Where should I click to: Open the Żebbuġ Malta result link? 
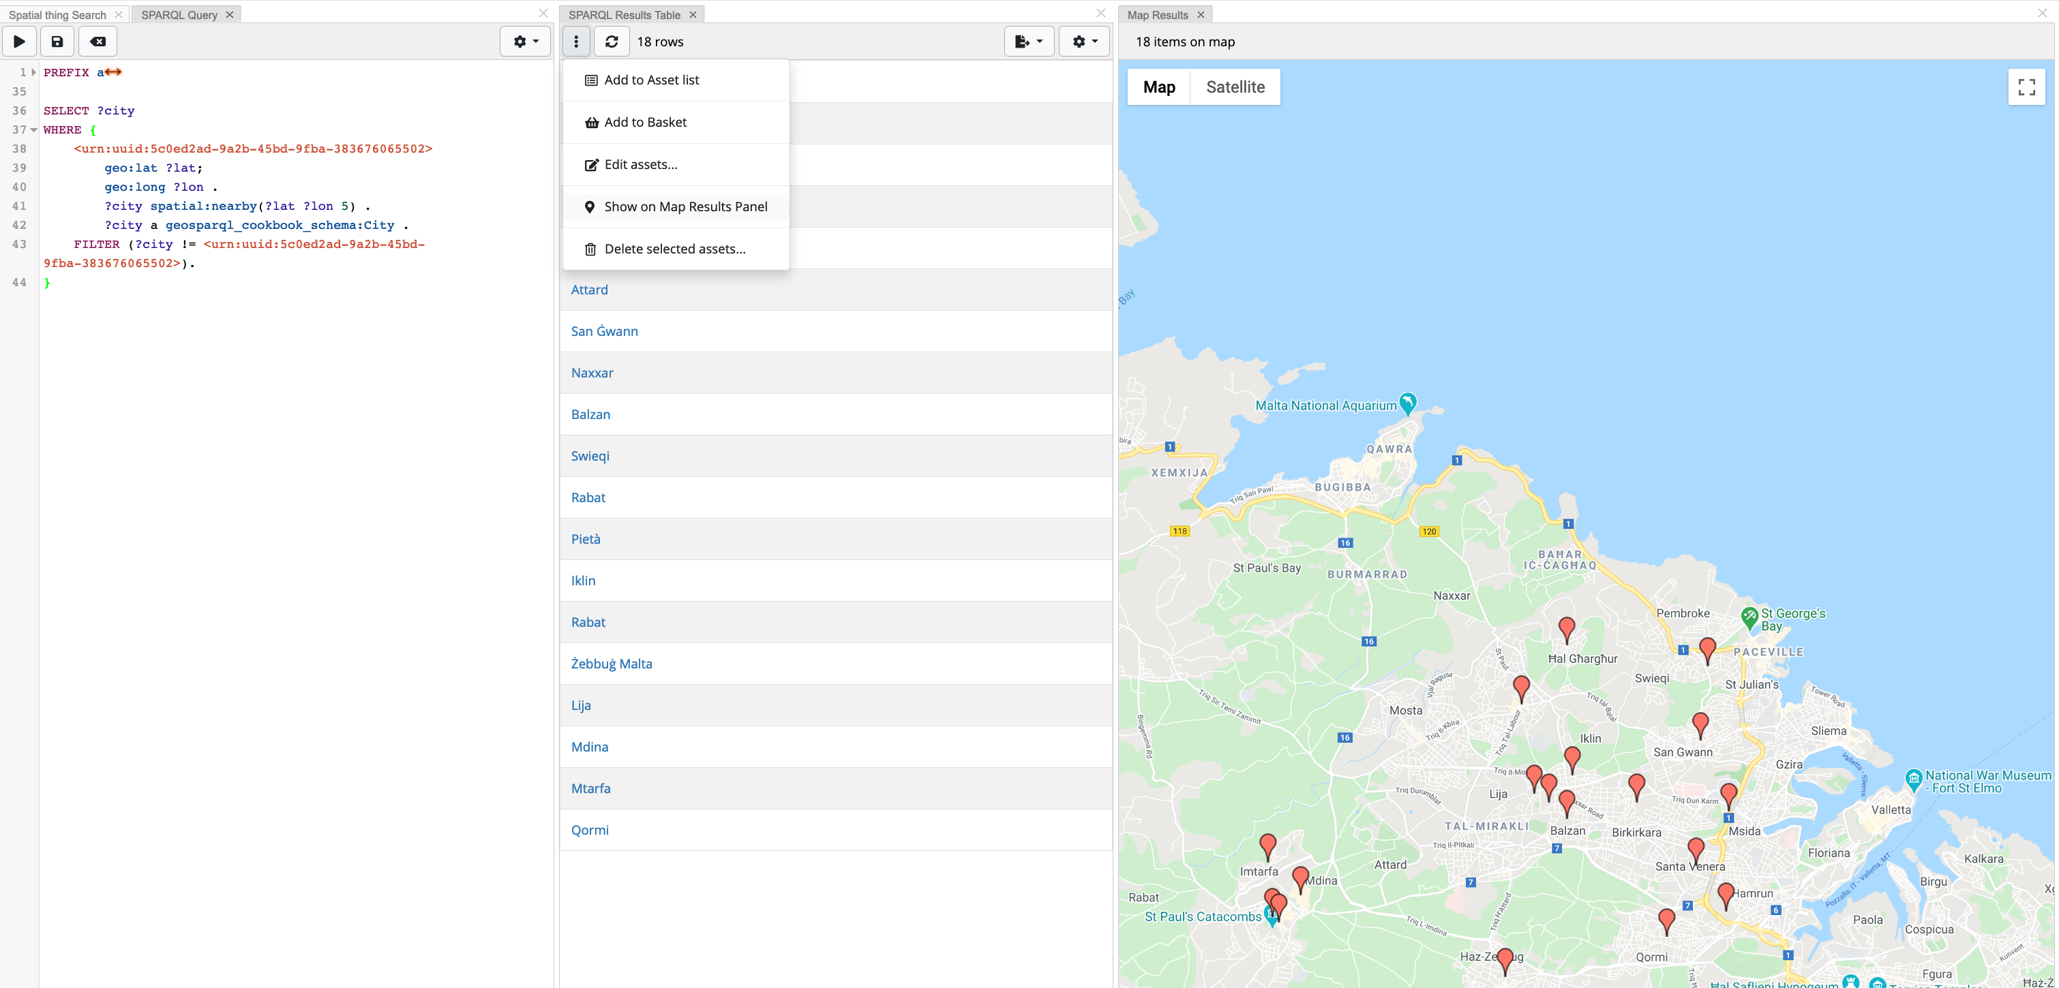point(612,664)
